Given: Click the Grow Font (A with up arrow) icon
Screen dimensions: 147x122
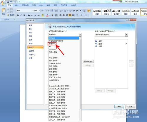Looking at the screenshot, I should click(42, 11).
